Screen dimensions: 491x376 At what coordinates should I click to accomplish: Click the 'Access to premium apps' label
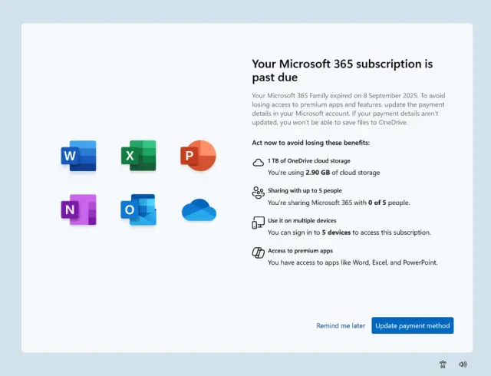(x=299, y=250)
